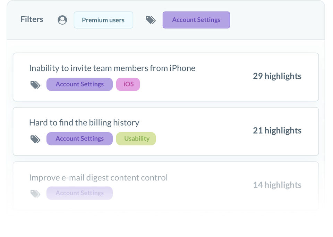This screenshot has width=333, height=237.
Task: Open "Improve e-mail digest content control" insight
Action: (98, 178)
